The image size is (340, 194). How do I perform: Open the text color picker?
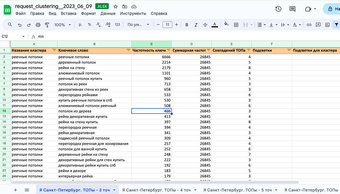[x=215, y=25]
